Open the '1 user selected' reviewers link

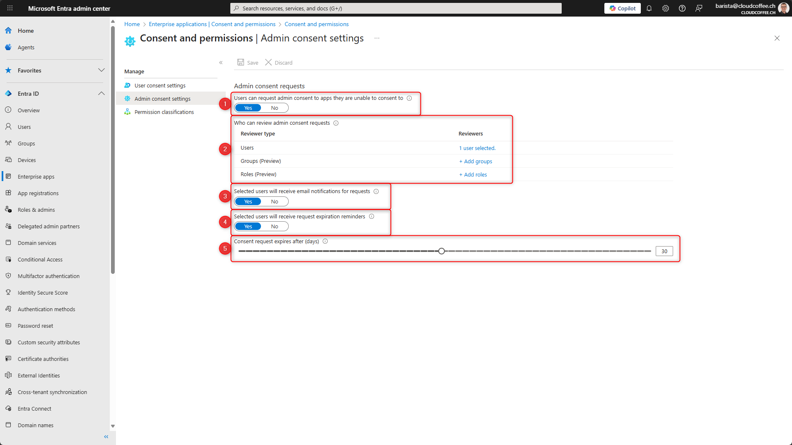[477, 148]
